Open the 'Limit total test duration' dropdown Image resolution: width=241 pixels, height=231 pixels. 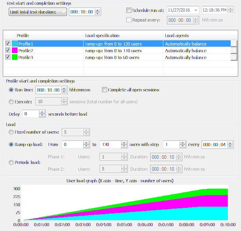click(x=37, y=12)
